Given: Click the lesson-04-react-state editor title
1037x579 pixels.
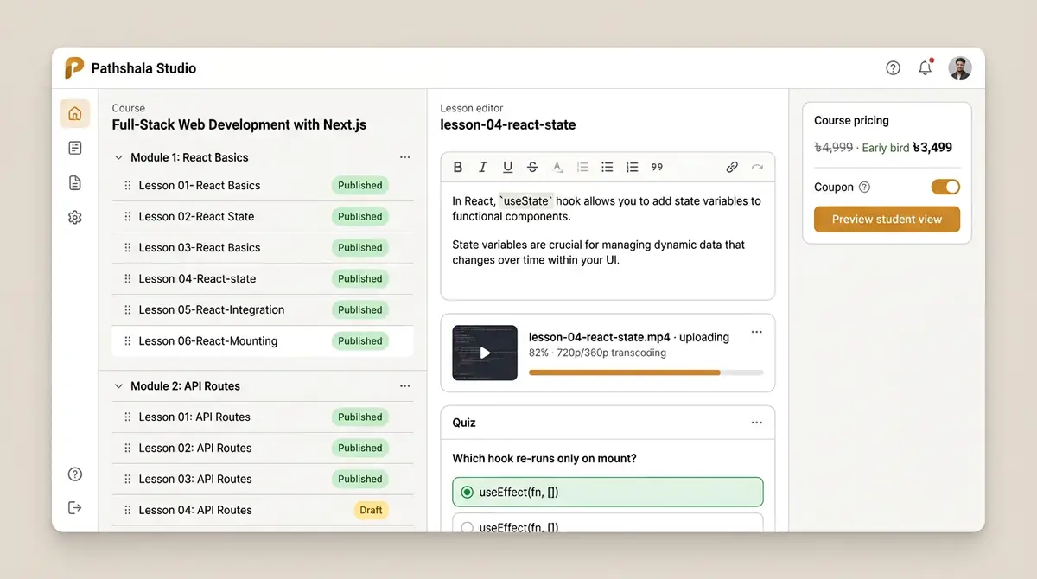Looking at the screenshot, I should pos(508,124).
